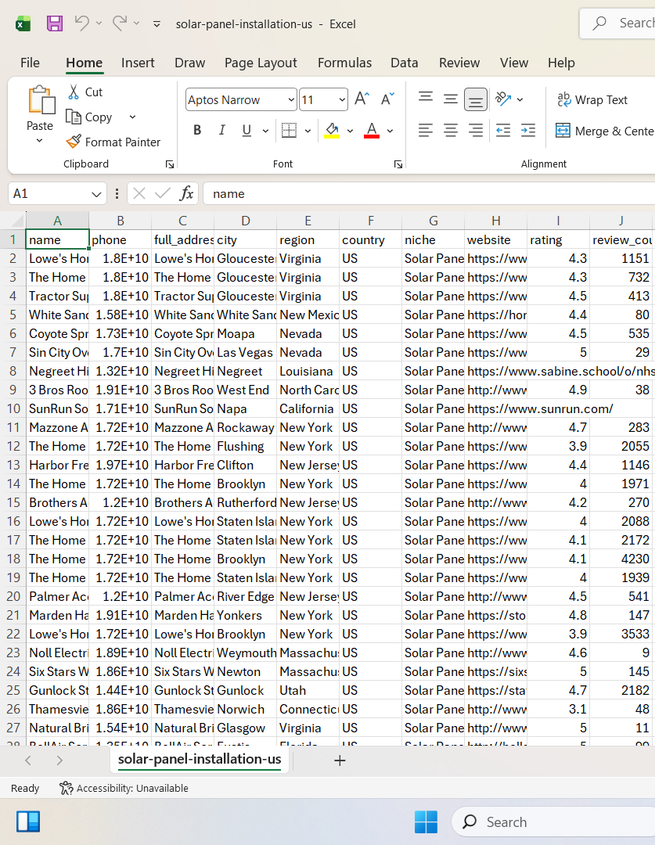Click into the formula bar showing name
Viewport: 655px width, 845px height.
coord(429,194)
